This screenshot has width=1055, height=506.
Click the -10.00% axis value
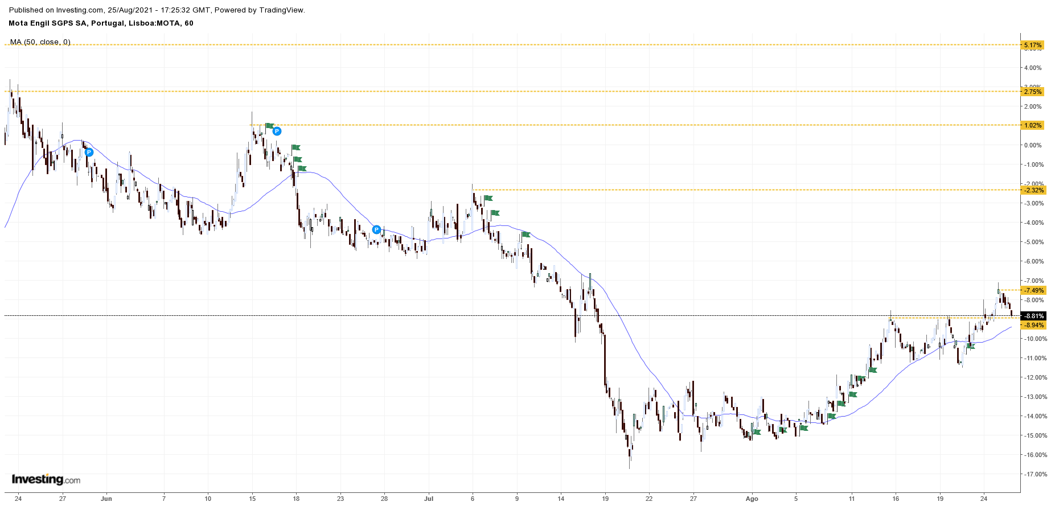1035,339
